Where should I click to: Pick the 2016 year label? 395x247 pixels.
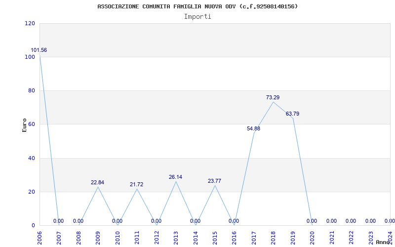[235, 238]
